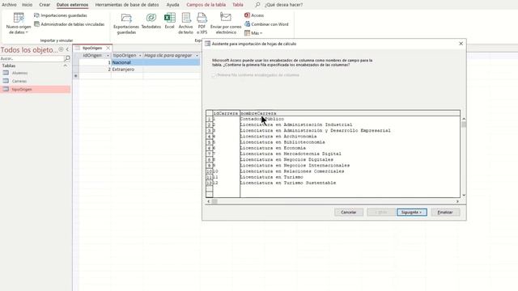Select the tipoOrigen document tab
The width and height of the screenshot is (518, 291).
(x=92, y=48)
